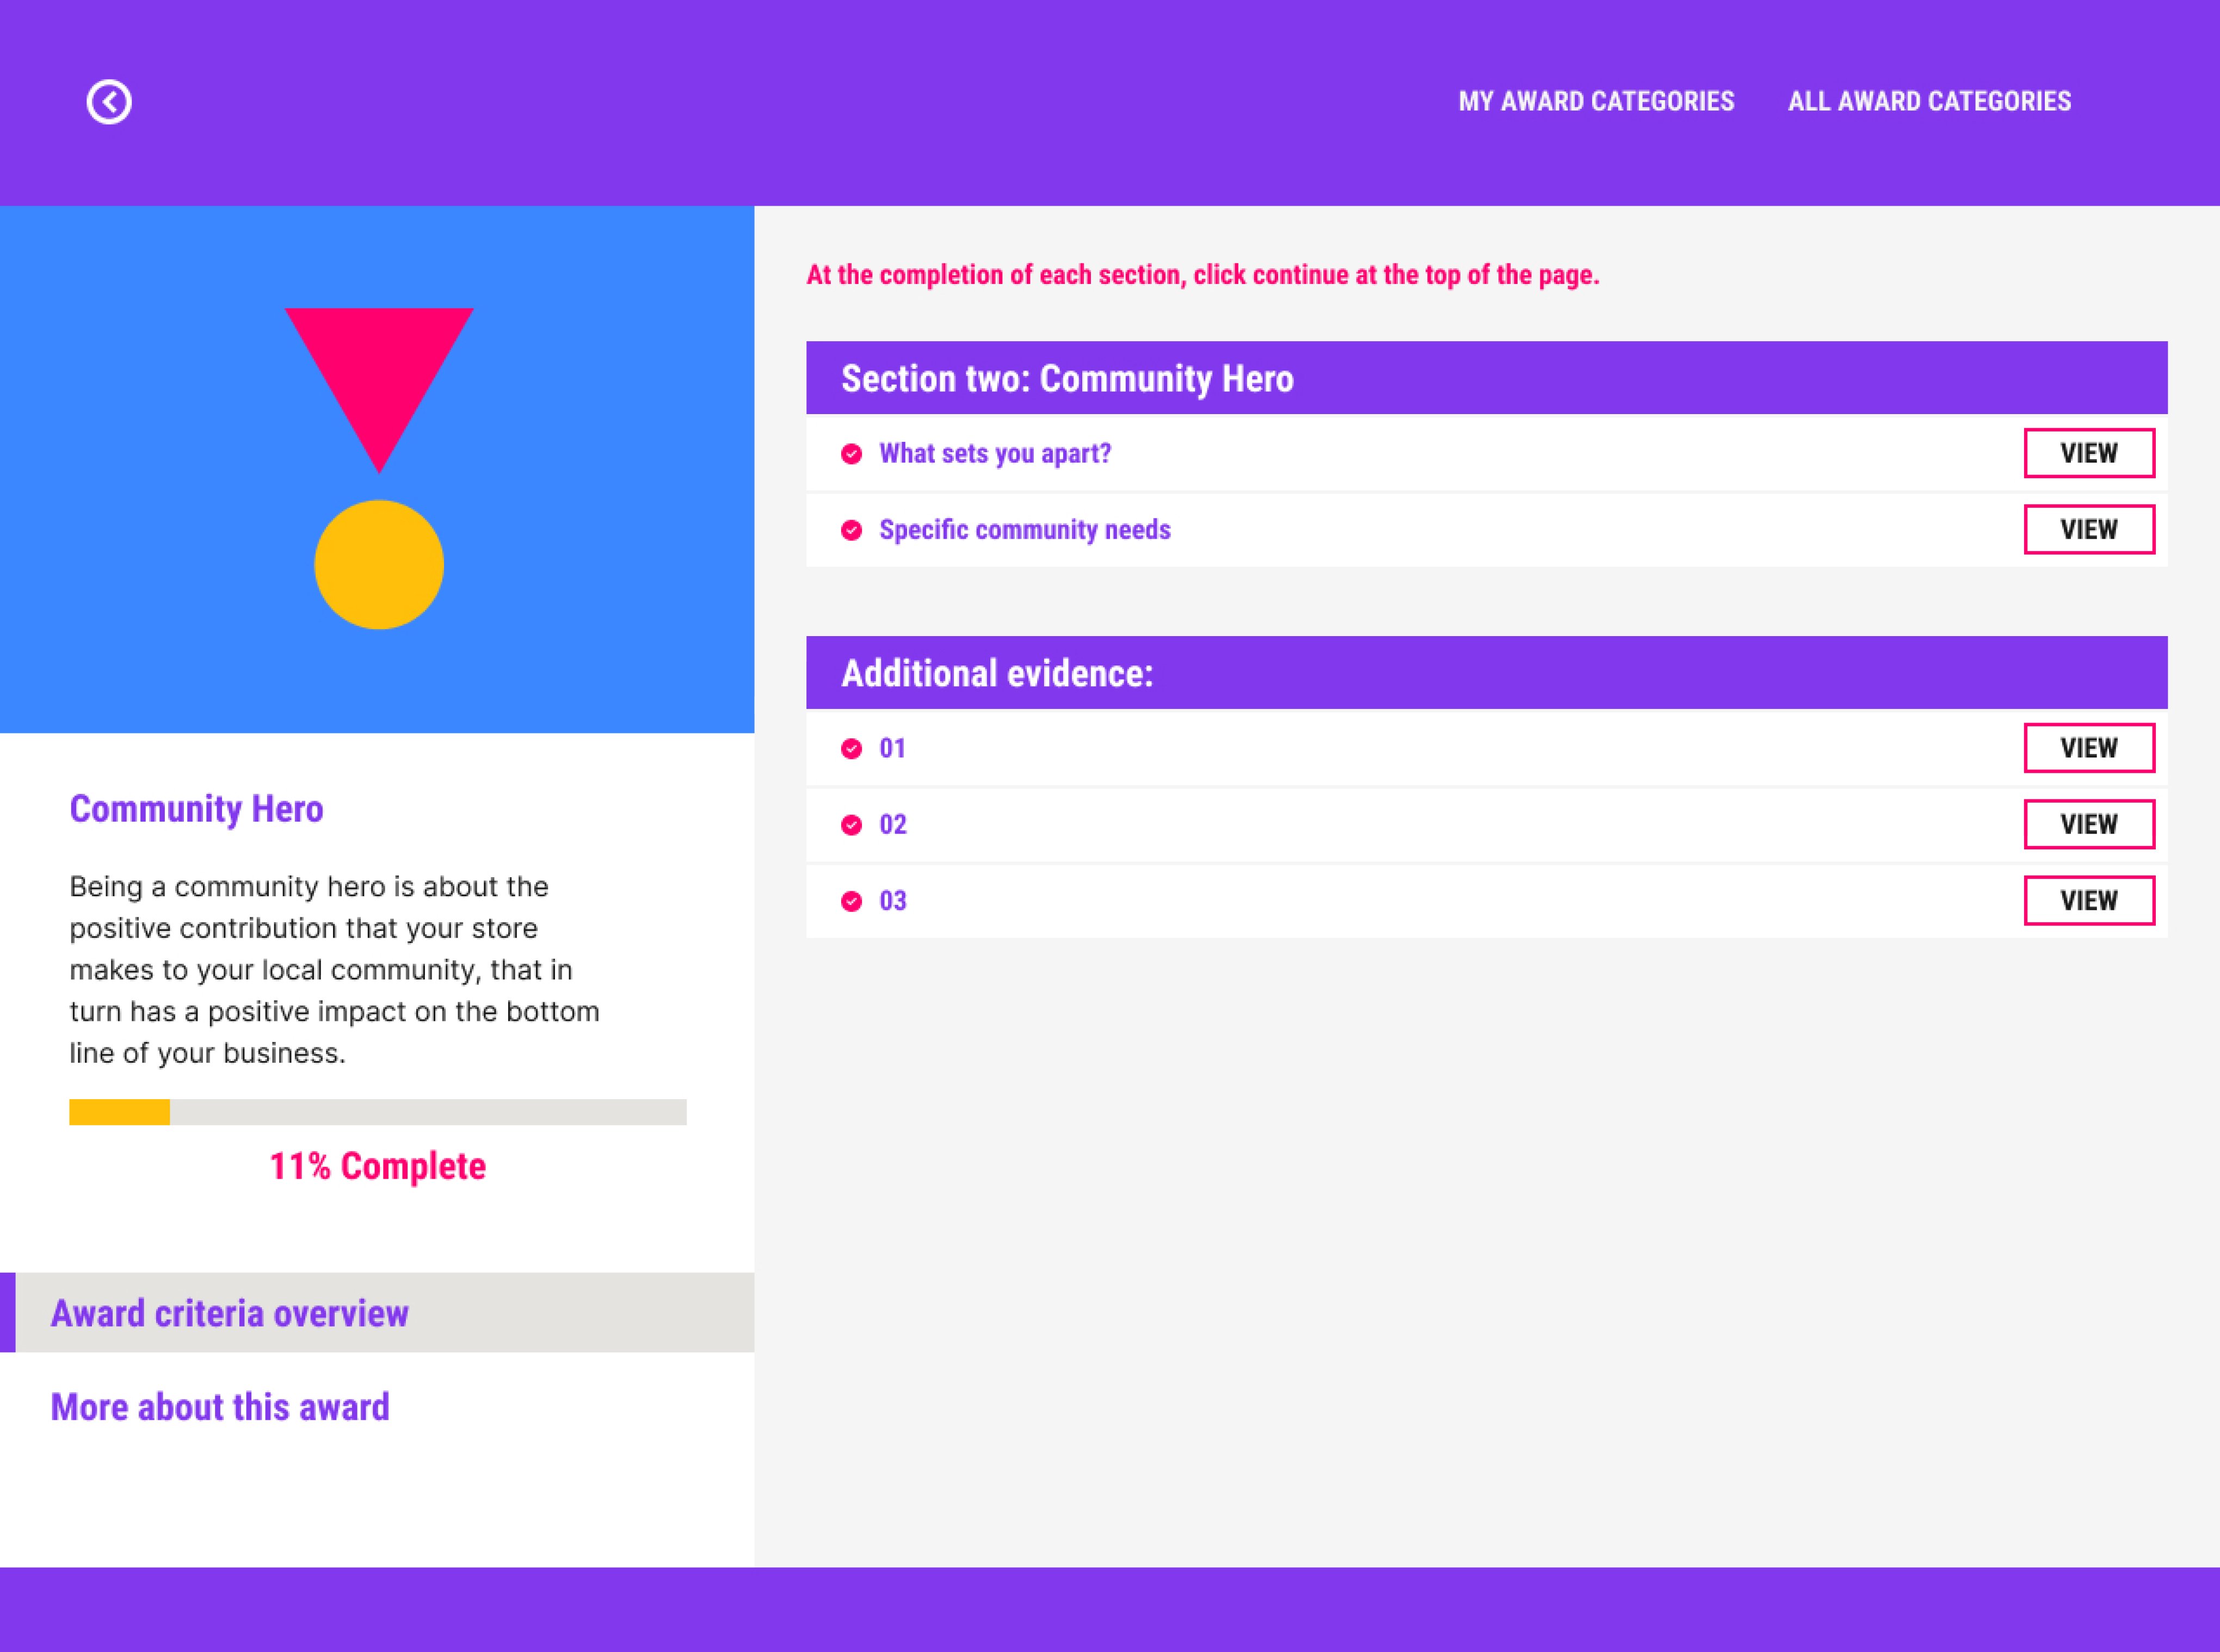This screenshot has width=2220, height=1652.
Task: Click checkmark beside Specific community needs
Action: [x=852, y=530]
